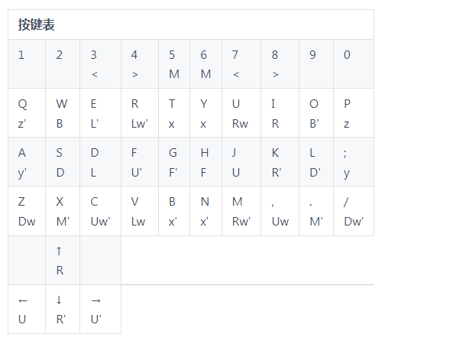Click the Z key cell mapped to Dw
The image size is (469, 344).
27,211
